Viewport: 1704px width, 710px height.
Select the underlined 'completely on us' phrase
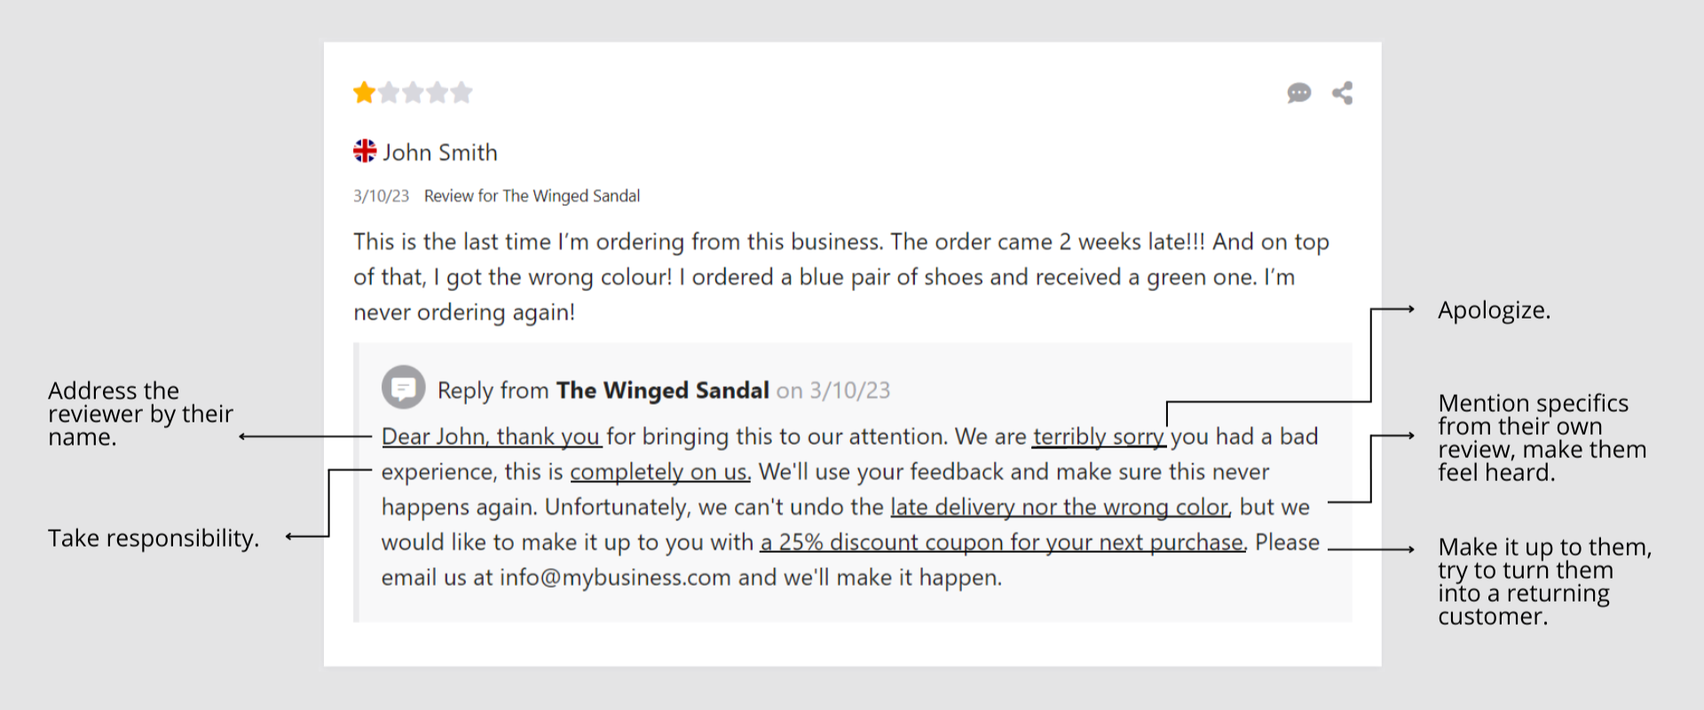coord(659,472)
